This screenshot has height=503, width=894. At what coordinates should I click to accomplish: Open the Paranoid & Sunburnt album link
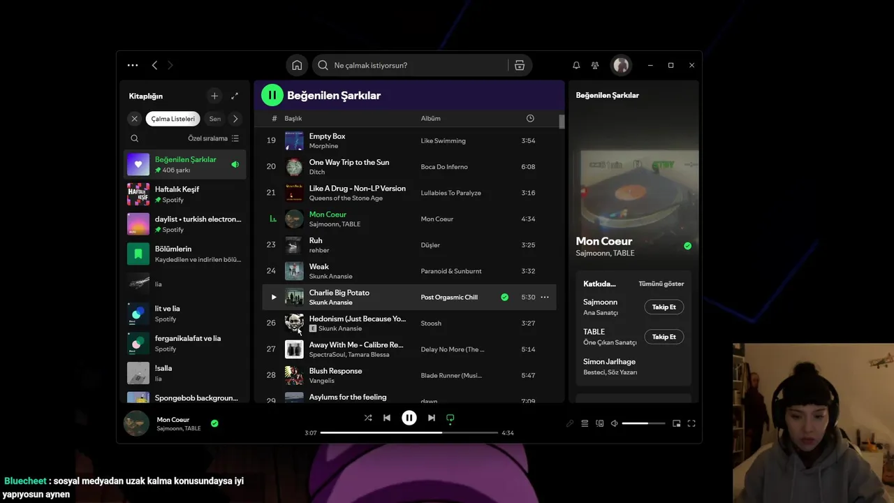(450, 271)
